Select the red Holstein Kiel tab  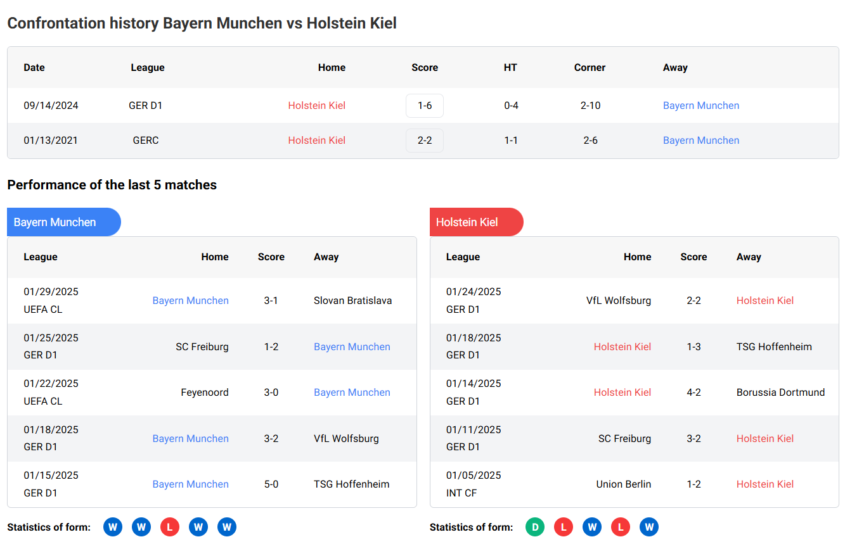(475, 222)
